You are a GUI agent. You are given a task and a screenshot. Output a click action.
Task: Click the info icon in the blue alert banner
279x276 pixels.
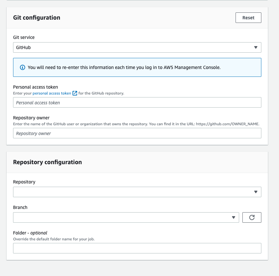click(x=22, y=67)
